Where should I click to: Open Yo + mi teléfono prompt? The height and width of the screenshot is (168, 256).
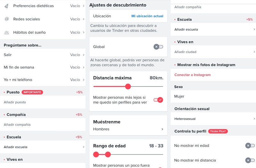coord(43,80)
